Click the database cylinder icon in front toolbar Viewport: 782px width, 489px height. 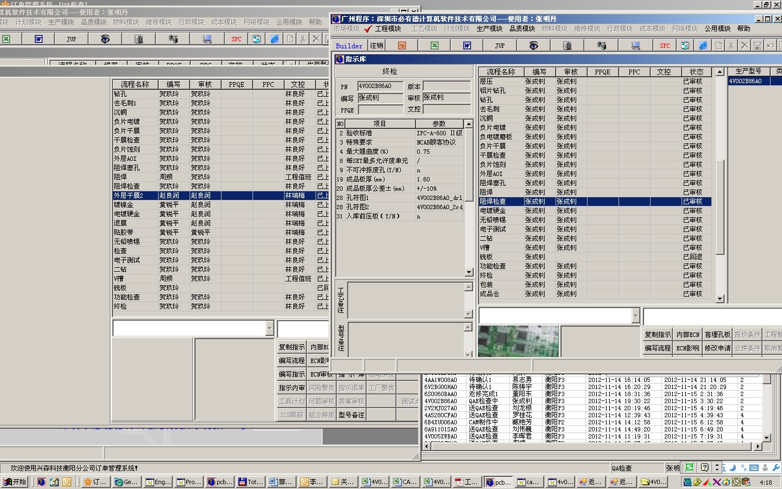pyautogui.click(x=567, y=46)
